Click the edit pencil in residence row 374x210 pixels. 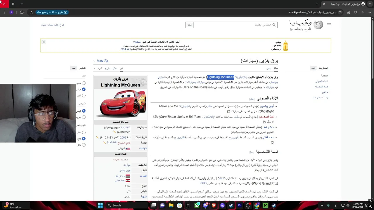click(105, 143)
